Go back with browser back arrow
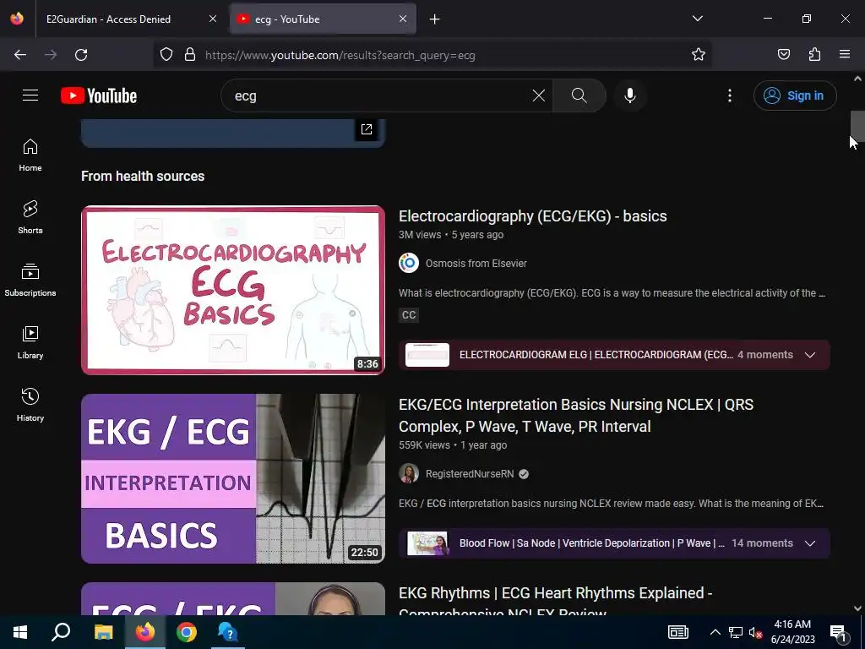865x649 pixels. 20,55
